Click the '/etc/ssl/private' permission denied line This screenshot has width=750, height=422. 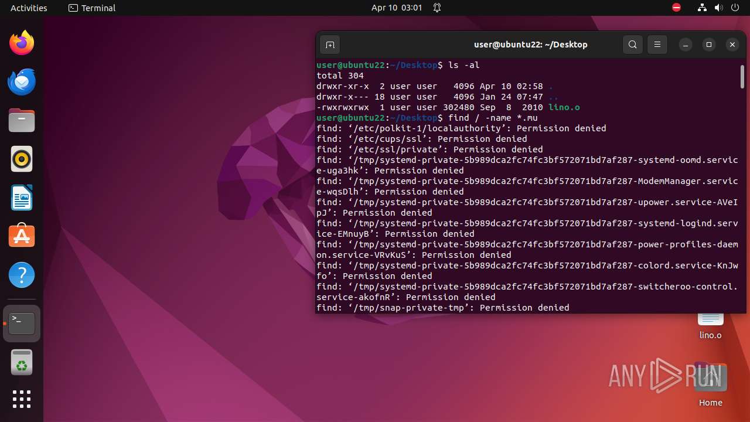pyautogui.click(x=429, y=149)
